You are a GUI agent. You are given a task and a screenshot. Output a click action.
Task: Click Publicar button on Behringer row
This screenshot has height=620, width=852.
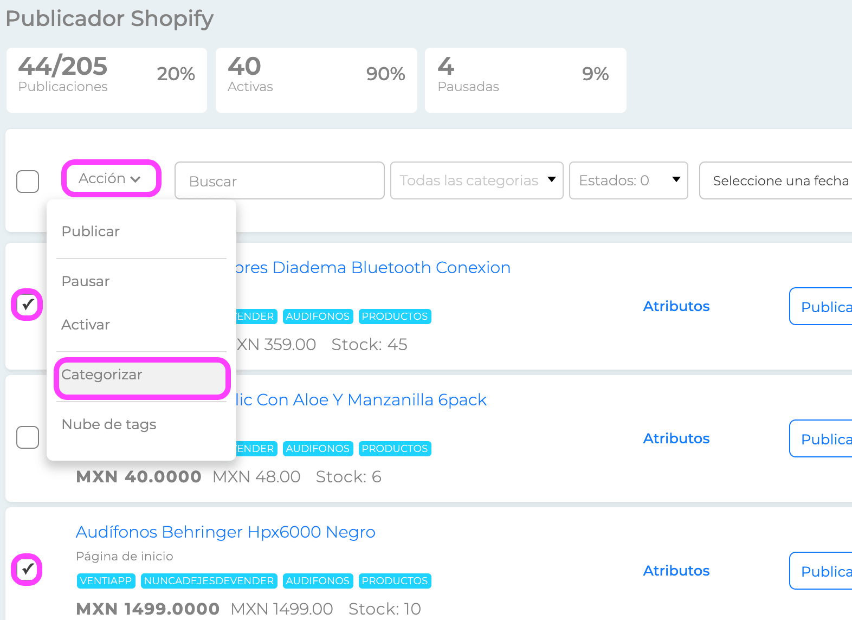tap(821, 571)
